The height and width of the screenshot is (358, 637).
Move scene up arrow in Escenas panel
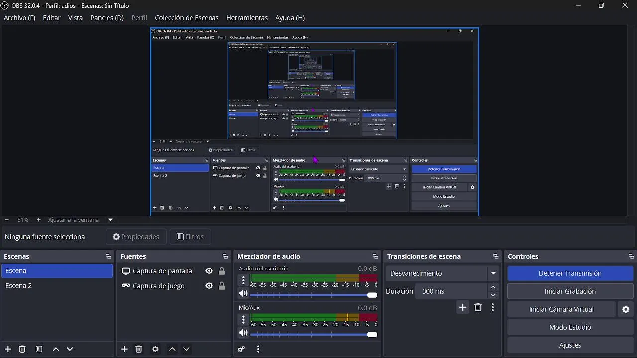(x=56, y=349)
